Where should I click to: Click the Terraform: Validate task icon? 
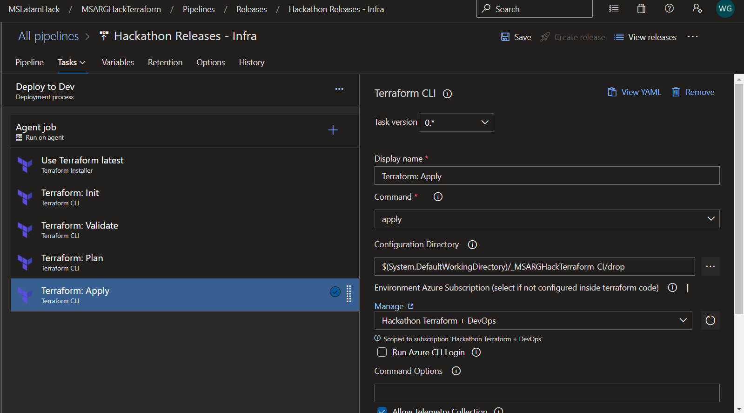25,230
